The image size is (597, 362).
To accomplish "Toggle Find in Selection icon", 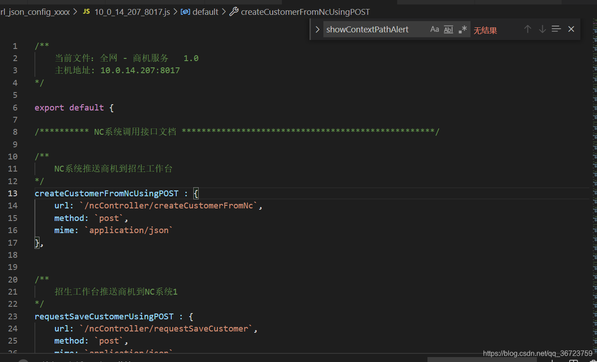I will coord(556,29).
